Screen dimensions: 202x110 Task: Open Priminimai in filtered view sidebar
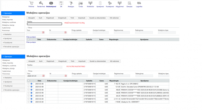click(x=6, y=74)
